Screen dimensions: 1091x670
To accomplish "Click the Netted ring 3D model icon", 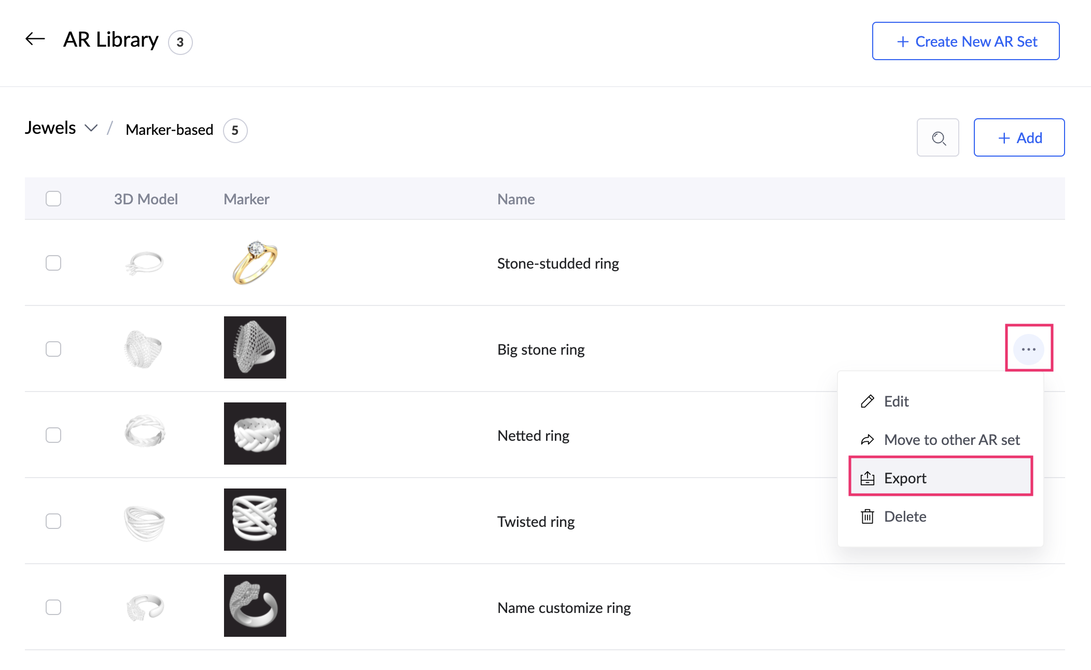I will coord(145,431).
